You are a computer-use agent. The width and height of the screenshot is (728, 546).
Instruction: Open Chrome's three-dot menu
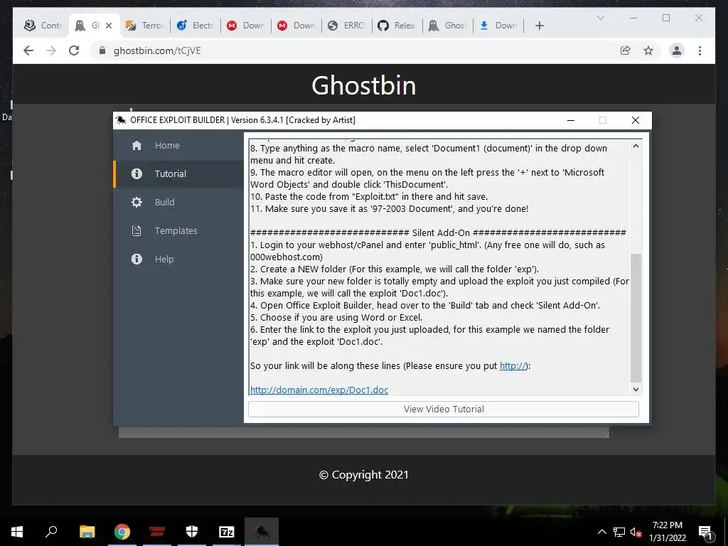[700, 50]
